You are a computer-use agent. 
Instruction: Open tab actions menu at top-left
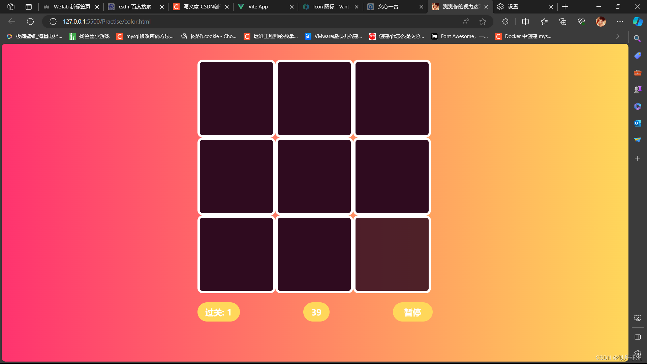[x=29, y=7]
